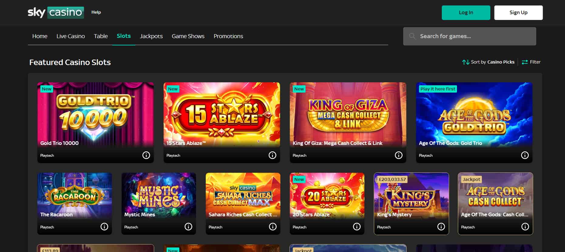This screenshot has height=252, width=565.
Task: Open the Table games tab
Action: coord(101,36)
